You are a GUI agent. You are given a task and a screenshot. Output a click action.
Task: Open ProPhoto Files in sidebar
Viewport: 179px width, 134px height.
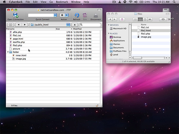coord(118,51)
